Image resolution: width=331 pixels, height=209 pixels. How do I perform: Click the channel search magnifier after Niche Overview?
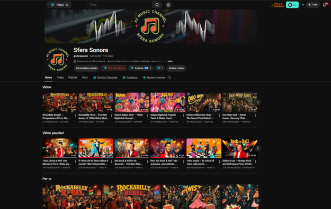point(169,78)
